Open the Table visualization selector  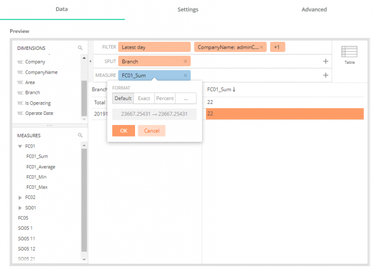pos(350,55)
